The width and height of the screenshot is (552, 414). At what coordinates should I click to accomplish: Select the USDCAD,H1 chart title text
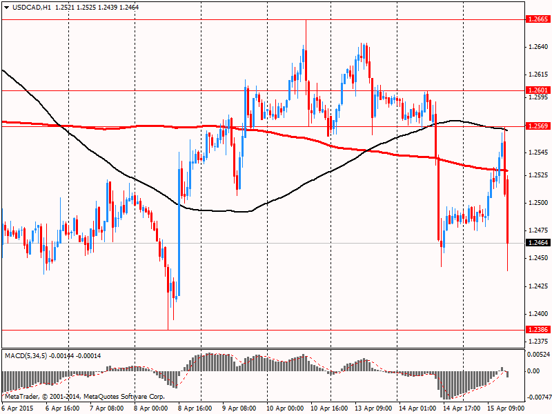[32, 7]
